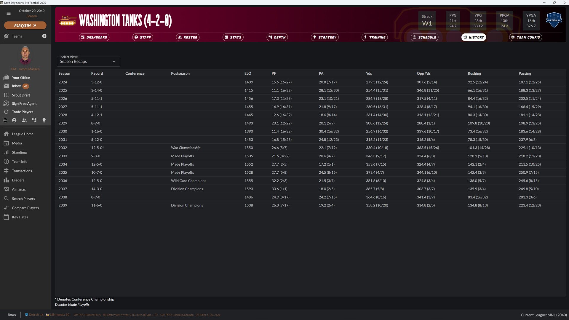
Task: Switch to the History tab
Action: [x=474, y=37]
